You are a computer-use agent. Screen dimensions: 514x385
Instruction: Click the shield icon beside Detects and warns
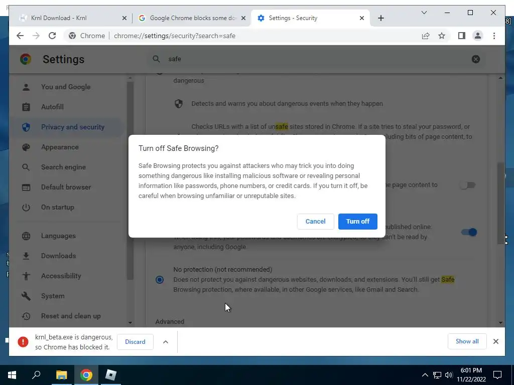click(x=179, y=104)
